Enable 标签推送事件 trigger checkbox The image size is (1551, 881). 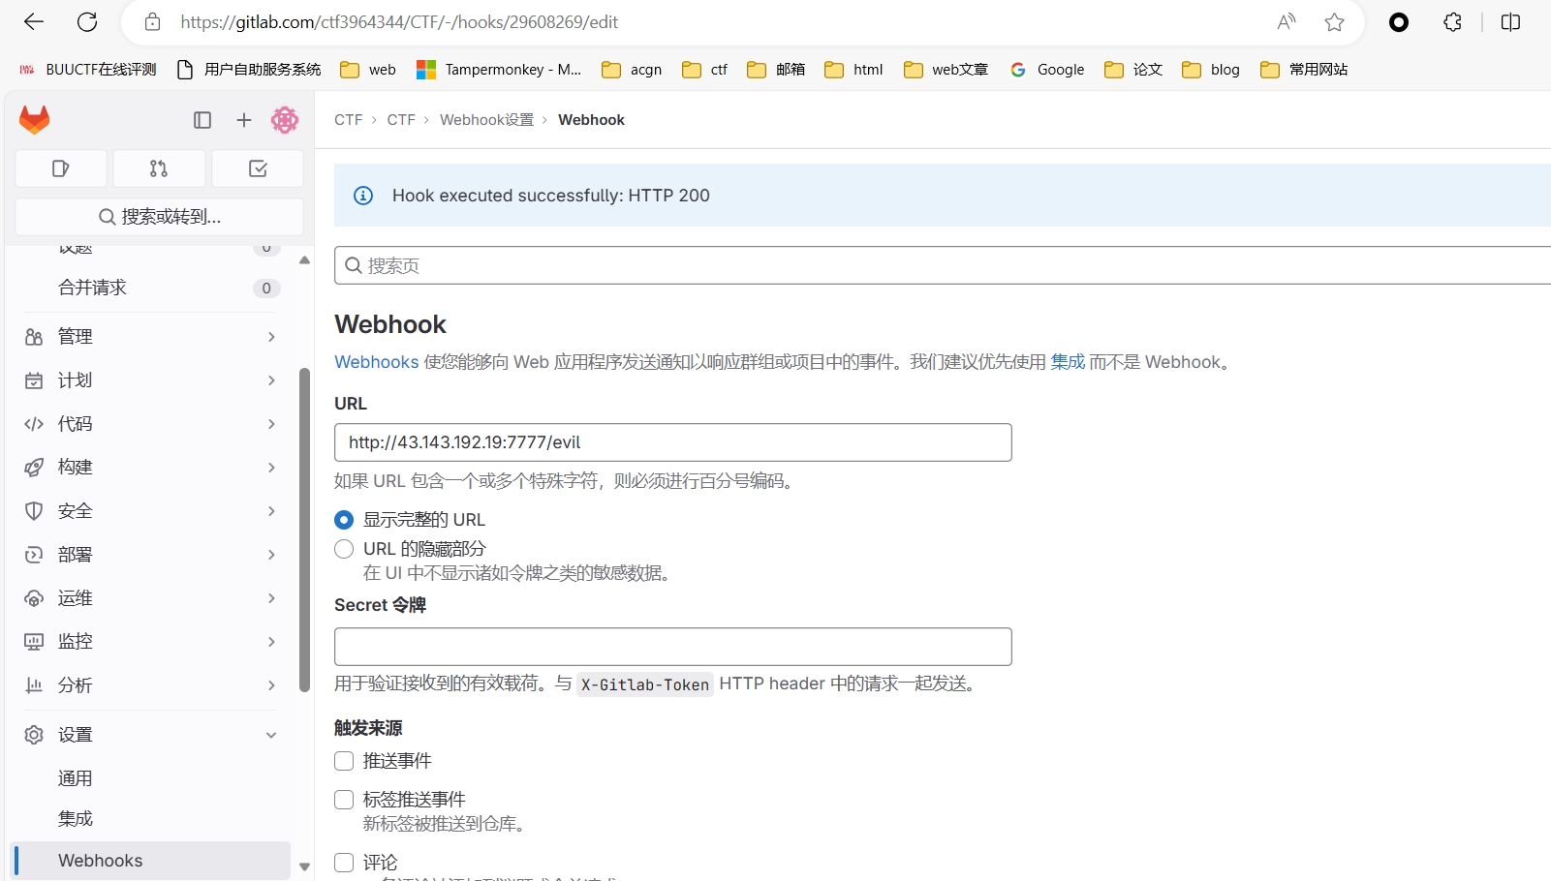[x=344, y=800]
